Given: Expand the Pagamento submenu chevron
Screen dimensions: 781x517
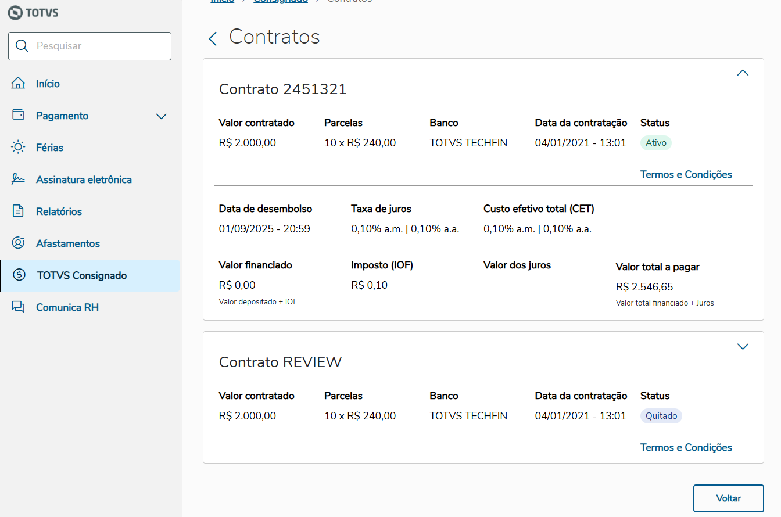Looking at the screenshot, I should pyautogui.click(x=162, y=116).
